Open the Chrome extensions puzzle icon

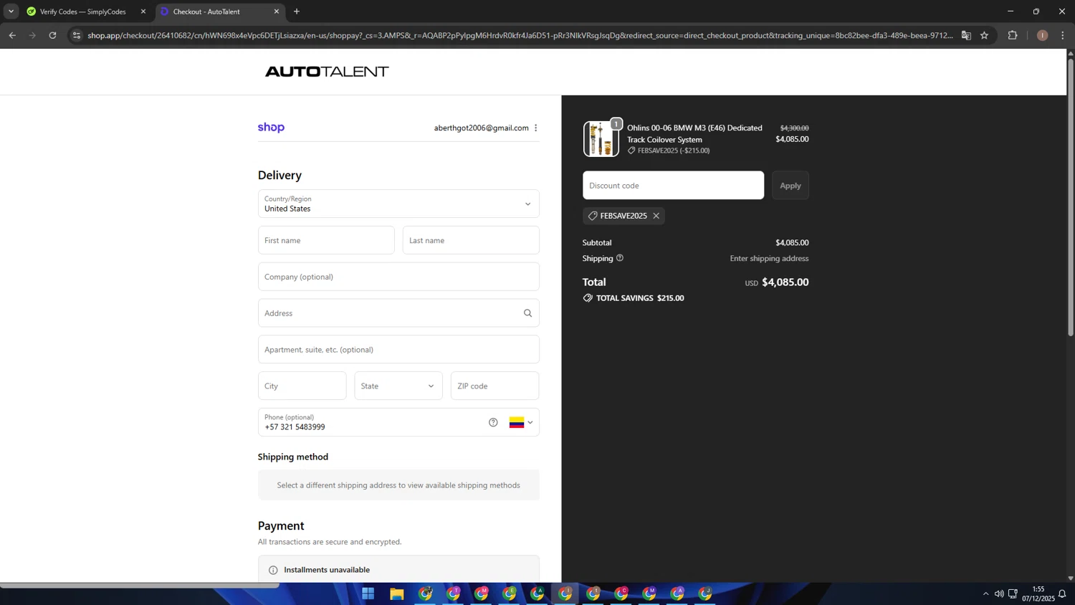point(1013,35)
